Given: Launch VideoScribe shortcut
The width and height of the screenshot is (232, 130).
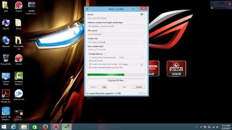Looking at the screenshot, I should [x=18, y=95].
